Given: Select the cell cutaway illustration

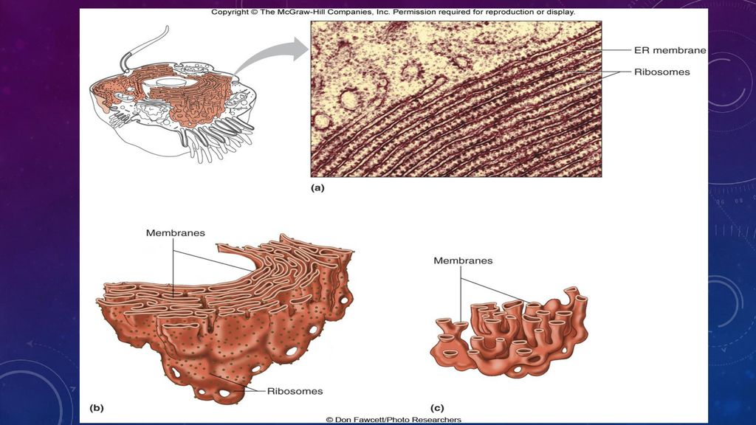Looking at the screenshot, I should (x=172, y=94).
